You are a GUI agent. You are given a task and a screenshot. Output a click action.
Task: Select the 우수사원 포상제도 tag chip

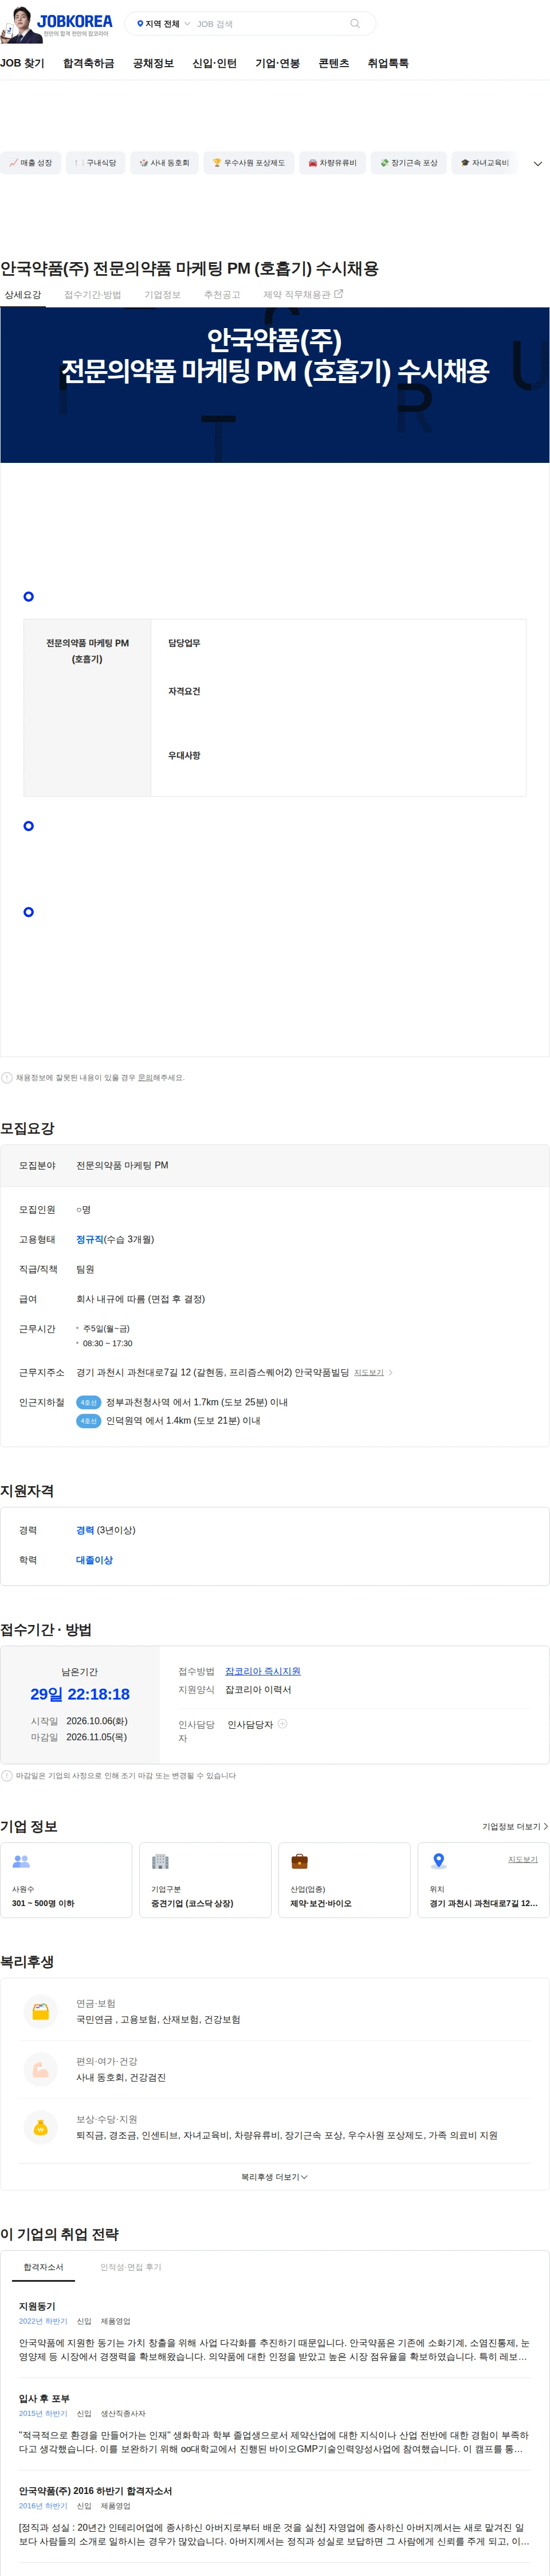coord(249,163)
